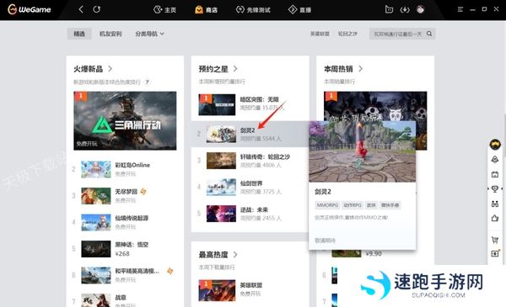Image resolution: width=506 pixels, height=307 pixels.
Task: Open 暗区突围：无限 reservation entry
Action: [x=250, y=104]
